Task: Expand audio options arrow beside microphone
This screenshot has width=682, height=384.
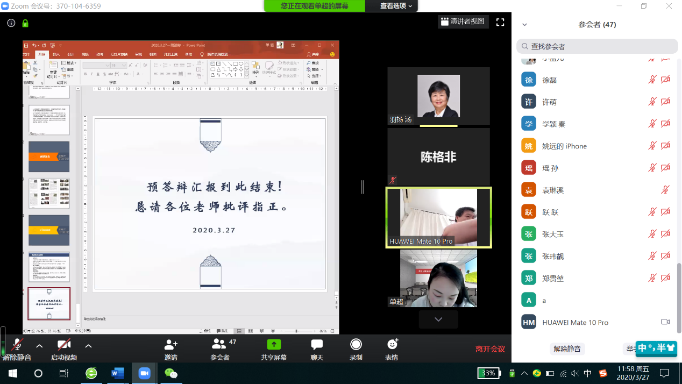Action: tap(39, 346)
